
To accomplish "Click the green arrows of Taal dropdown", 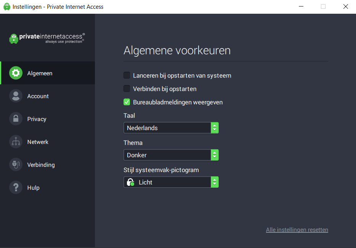I will pos(215,128).
